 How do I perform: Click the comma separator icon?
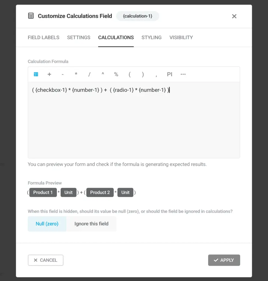(x=156, y=74)
